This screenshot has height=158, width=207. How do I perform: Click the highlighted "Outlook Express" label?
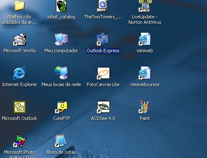pos(103,51)
